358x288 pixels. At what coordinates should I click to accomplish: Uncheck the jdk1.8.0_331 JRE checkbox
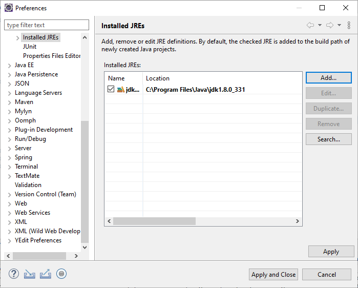pos(111,90)
